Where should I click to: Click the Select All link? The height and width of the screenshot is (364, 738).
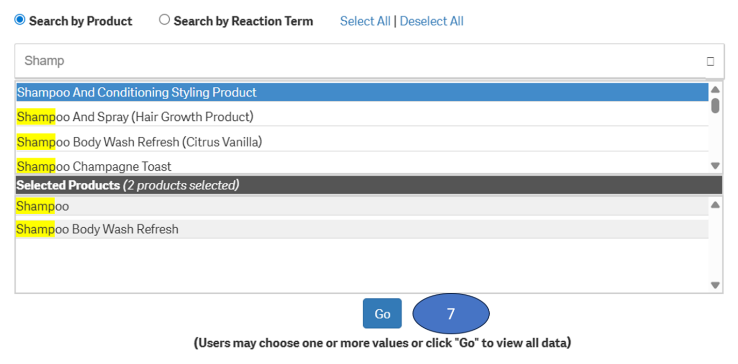[x=365, y=21]
